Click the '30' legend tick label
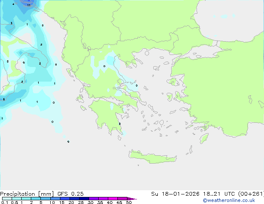Screen dimensions: 264x204 (90, 202)
